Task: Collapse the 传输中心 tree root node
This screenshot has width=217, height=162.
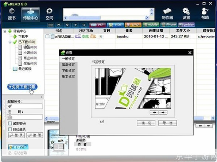Action: (5, 31)
